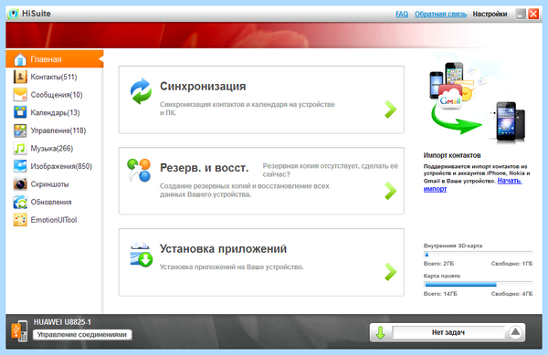This screenshot has width=548, height=355.
Task: Click the Синхронизация heading
Action: pyautogui.click(x=203, y=86)
